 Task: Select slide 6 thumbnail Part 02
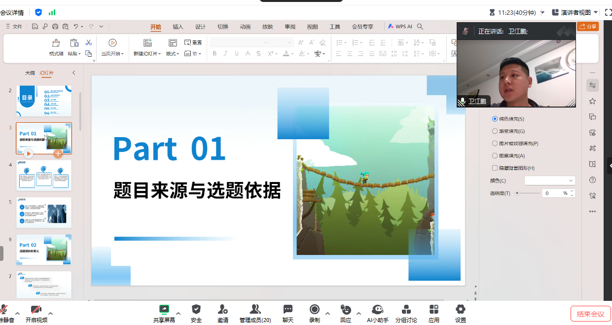[44, 250]
